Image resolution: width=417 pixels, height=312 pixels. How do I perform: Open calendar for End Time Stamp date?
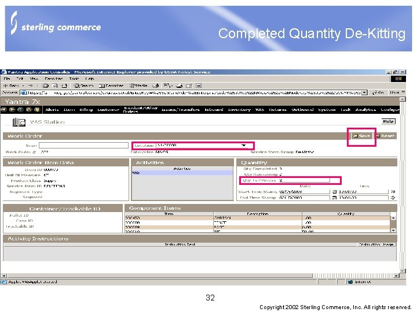tap(334, 198)
